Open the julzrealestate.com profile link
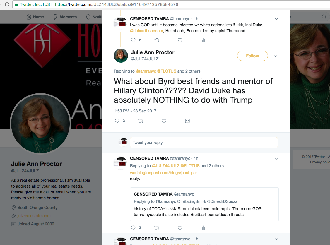This screenshot has width=330, height=245. [x=34, y=216]
